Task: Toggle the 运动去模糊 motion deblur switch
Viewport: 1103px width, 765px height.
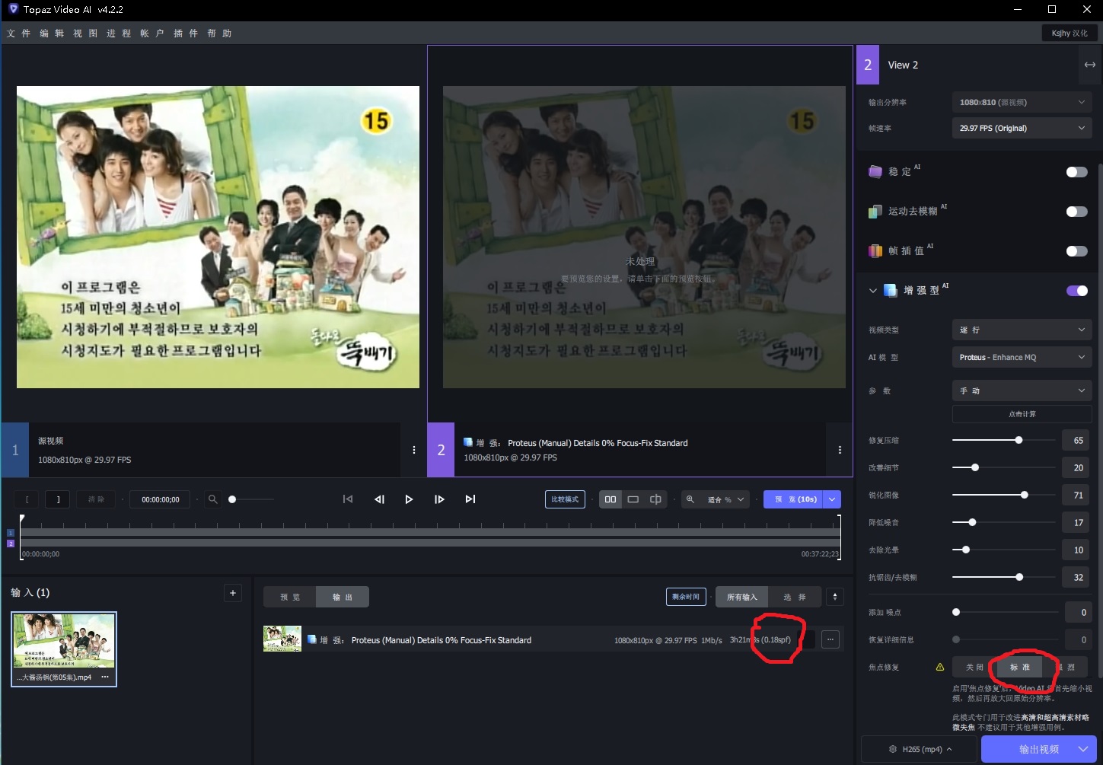Action: click(1077, 212)
